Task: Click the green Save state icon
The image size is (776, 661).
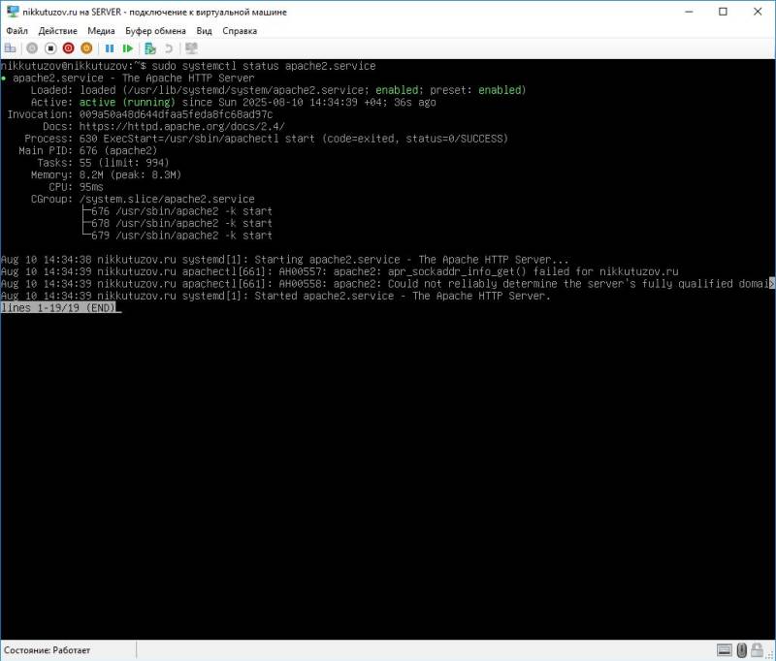Action: (x=128, y=47)
